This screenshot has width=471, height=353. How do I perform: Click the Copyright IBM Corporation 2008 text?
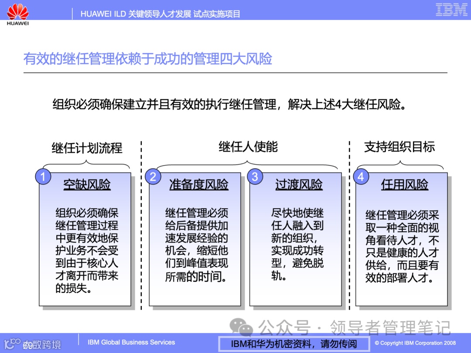[x=415, y=344]
